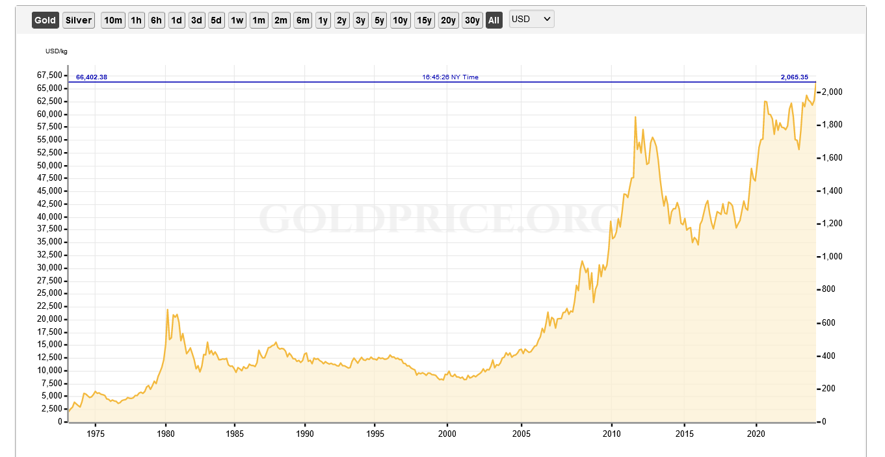Choose the 5y chart range
The width and height of the screenshot is (885, 457).
point(379,20)
